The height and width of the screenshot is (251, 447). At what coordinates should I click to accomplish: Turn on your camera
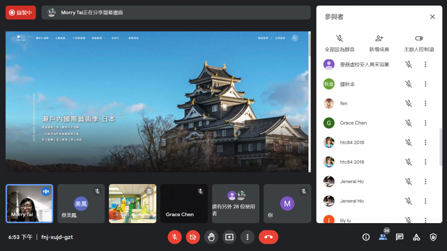[193, 237]
